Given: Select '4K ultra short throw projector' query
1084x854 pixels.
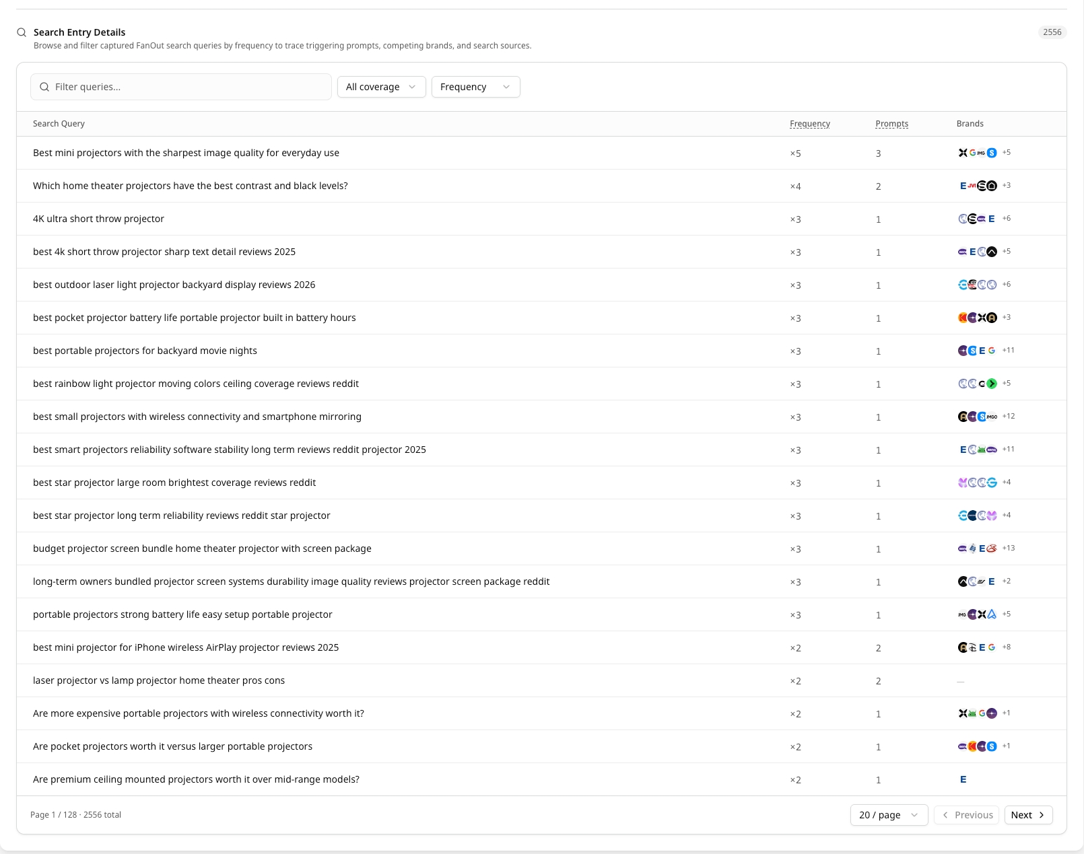Looking at the screenshot, I should (x=98, y=219).
